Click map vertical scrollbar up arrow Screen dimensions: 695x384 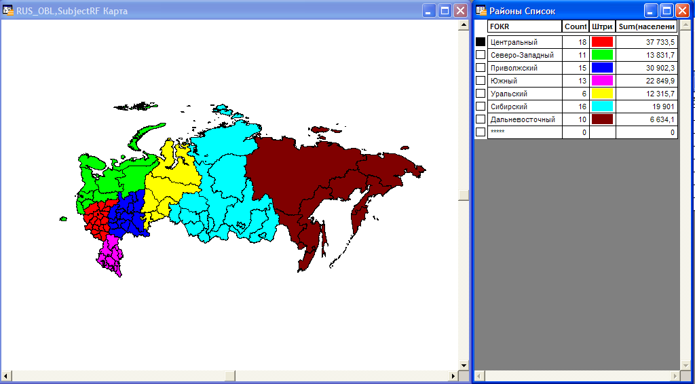464,25
